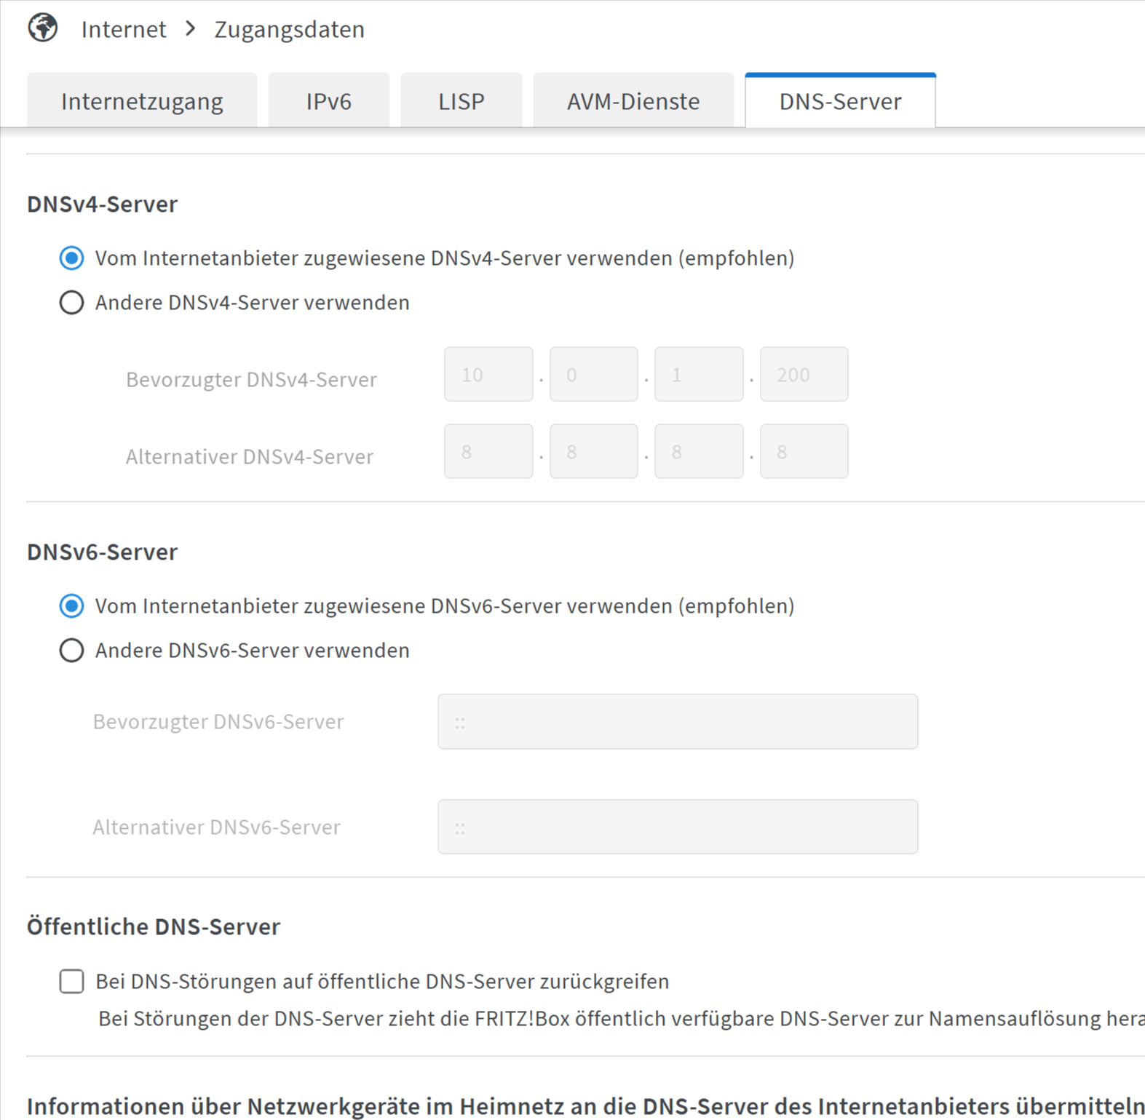Click the breadcrumb chevron after Internet
Image resolution: width=1145 pixels, height=1120 pixels.
click(191, 28)
